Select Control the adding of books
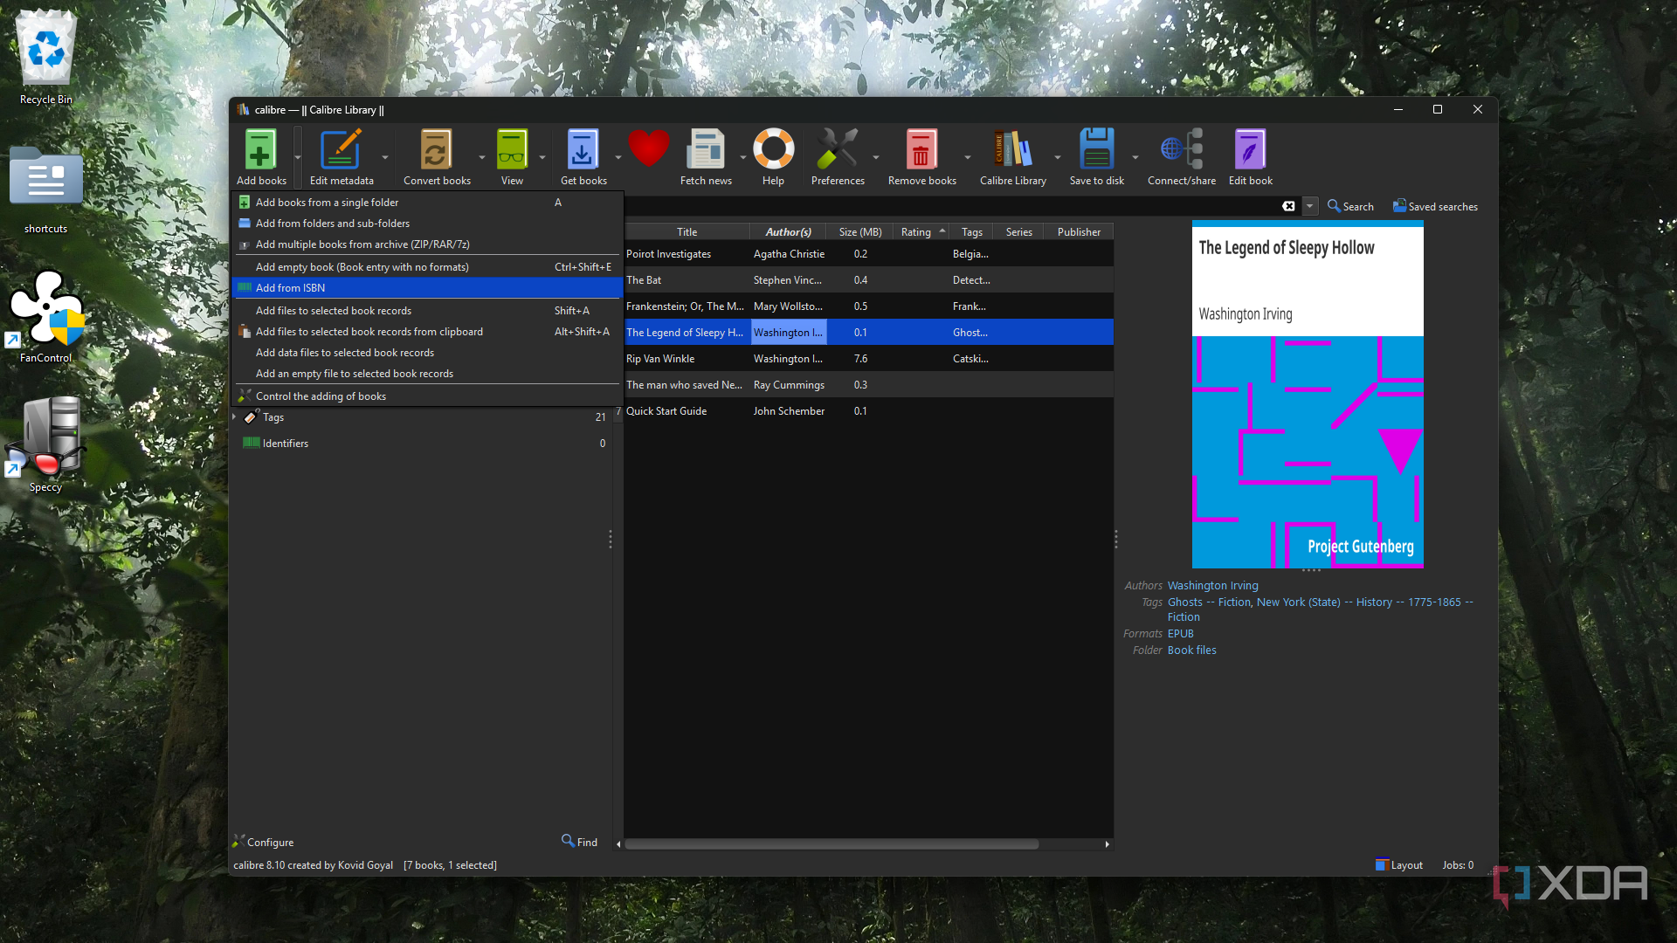This screenshot has height=943, width=1677. pyautogui.click(x=427, y=396)
